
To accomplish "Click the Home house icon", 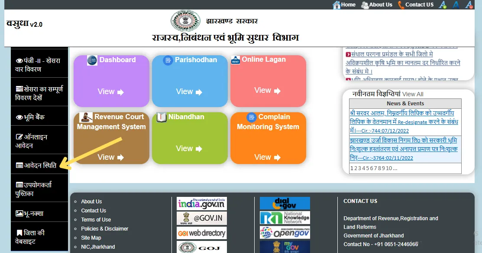I will [x=336, y=5].
